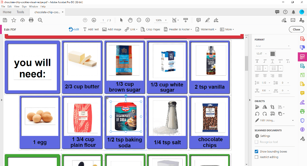307x166 pixels.
Task: Go to the previous page with the up arrow
Action: 85,20
